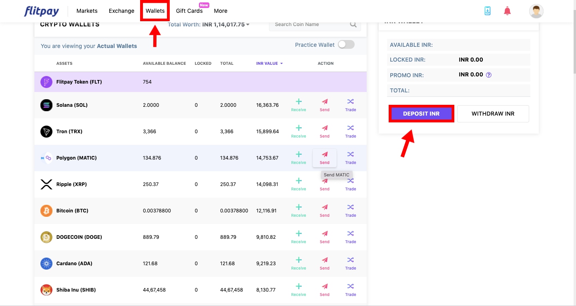Open the Gift Cards menu item

click(189, 11)
